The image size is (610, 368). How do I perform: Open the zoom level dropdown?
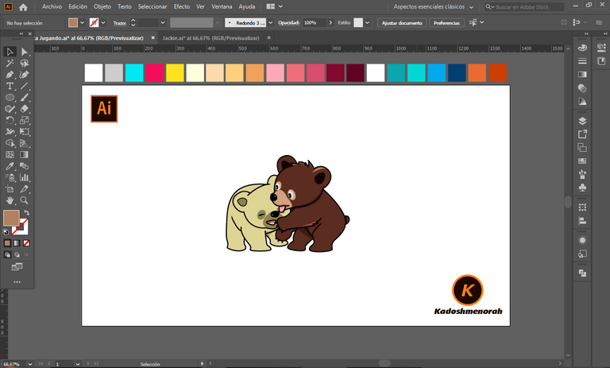(x=30, y=364)
